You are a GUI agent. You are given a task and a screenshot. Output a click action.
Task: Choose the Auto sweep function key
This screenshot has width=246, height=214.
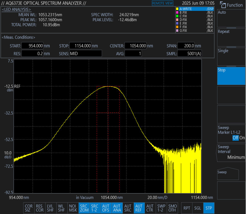(231, 18)
